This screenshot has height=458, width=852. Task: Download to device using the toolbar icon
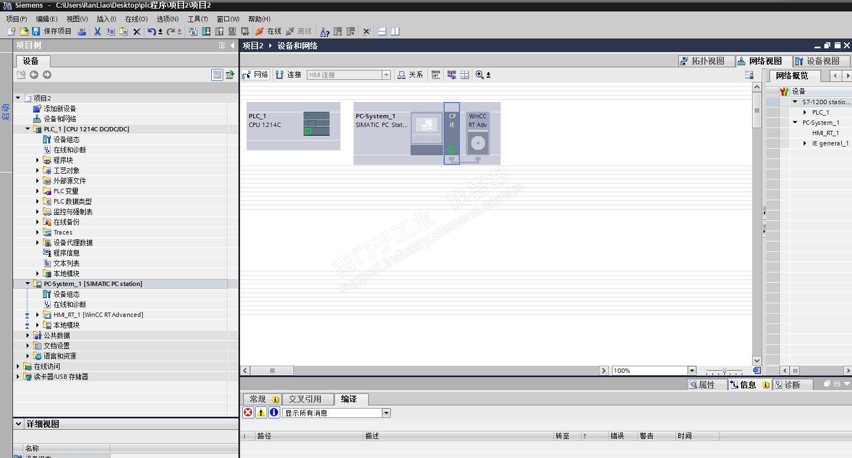(x=206, y=31)
